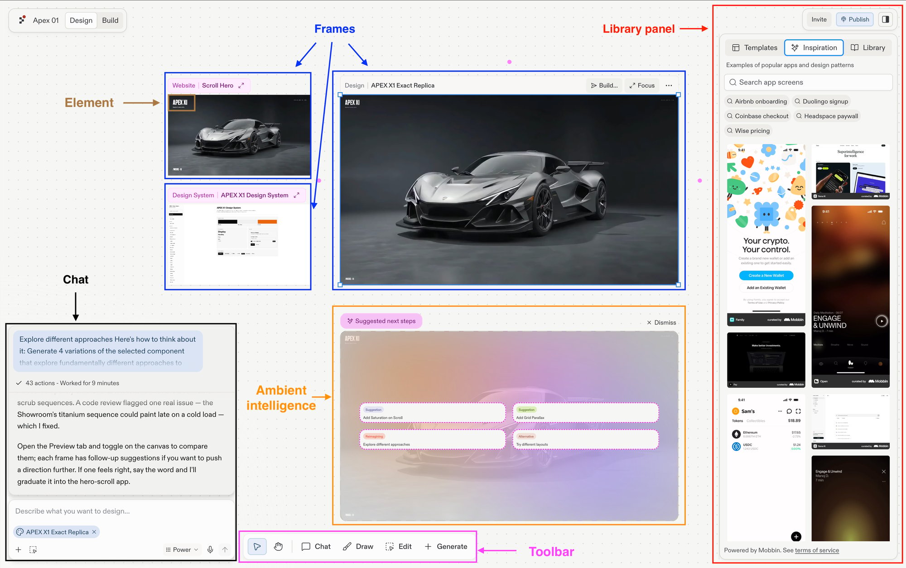The height and width of the screenshot is (568, 906).
Task: Choose the Add Grid Parallax suggestion
Action: [x=586, y=413]
